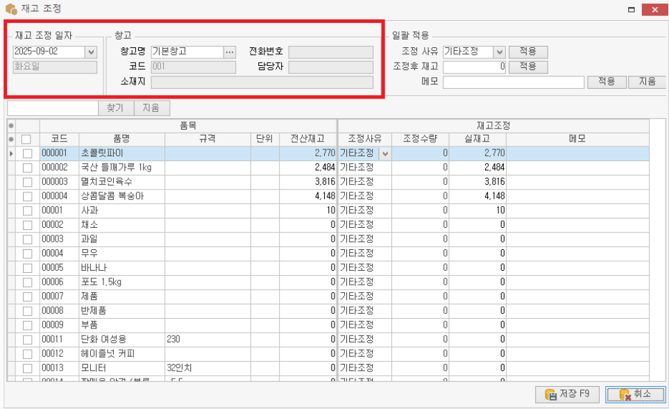Select the checkbox next to 사과
This screenshot has height=409, width=669.
pos(28,210)
